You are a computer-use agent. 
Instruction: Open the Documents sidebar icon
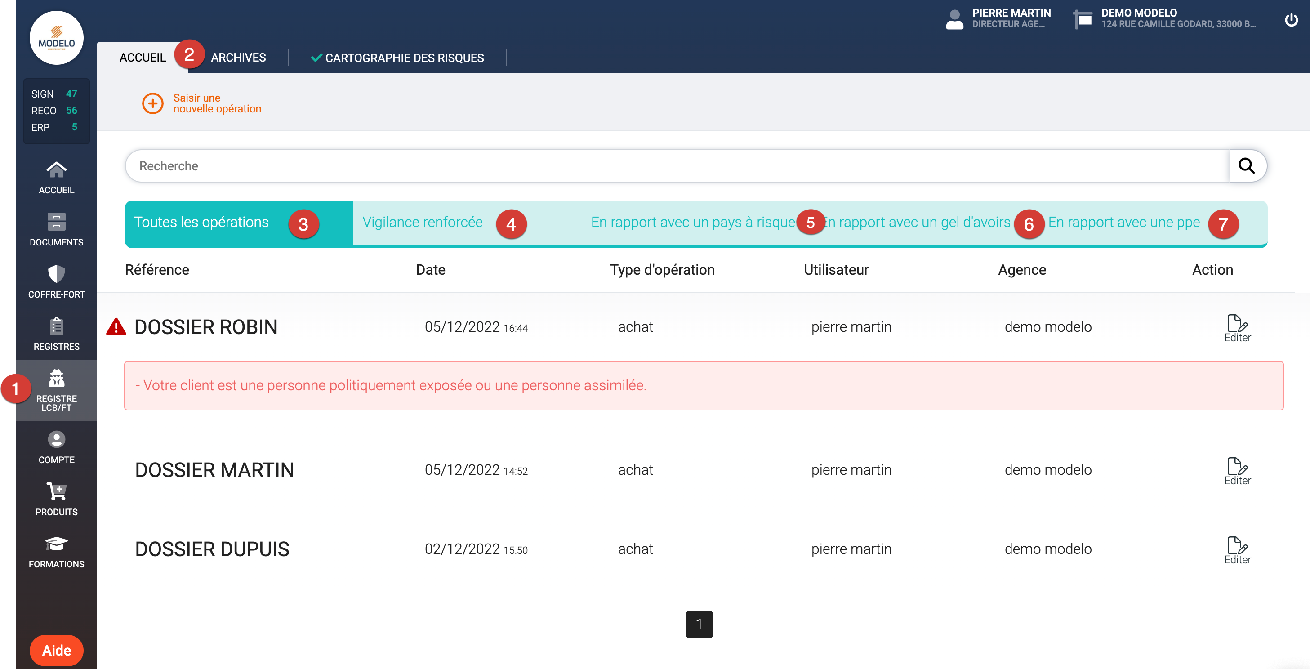57,222
